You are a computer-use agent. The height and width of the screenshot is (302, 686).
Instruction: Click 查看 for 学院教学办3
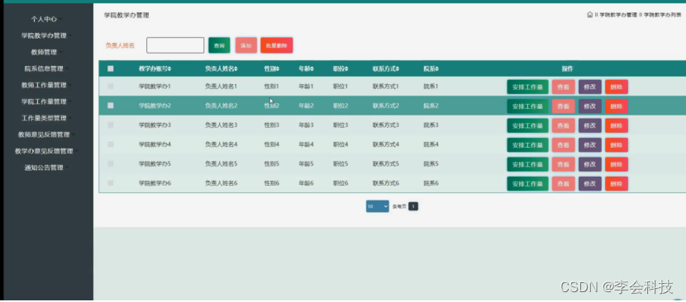564,125
